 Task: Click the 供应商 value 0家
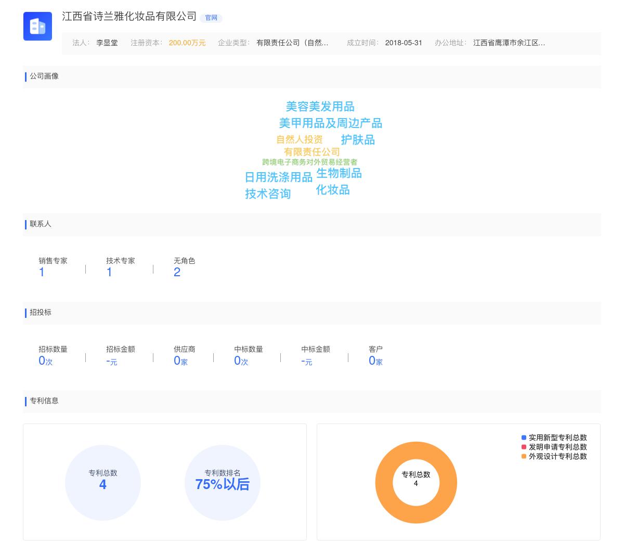[180, 361]
